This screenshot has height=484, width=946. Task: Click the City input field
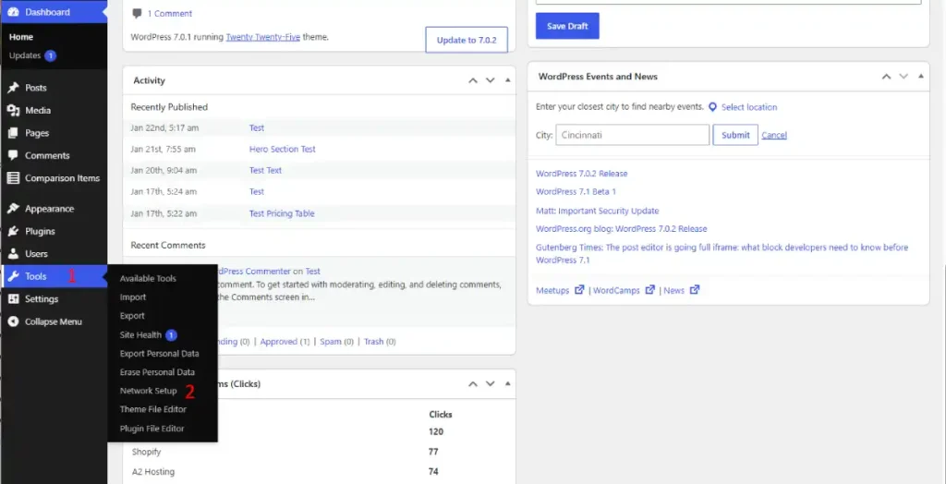coord(632,135)
